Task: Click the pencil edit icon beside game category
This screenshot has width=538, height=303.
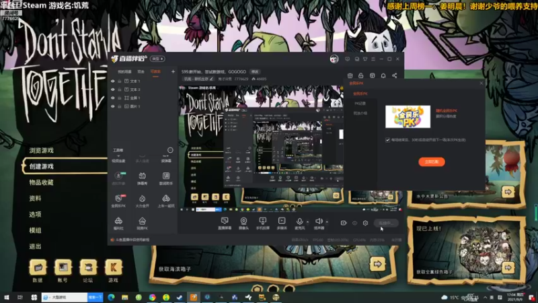Action: [x=211, y=79]
